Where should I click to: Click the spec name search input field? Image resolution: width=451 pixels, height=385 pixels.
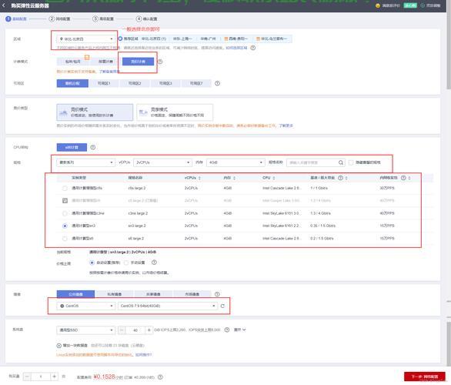(x=312, y=162)
